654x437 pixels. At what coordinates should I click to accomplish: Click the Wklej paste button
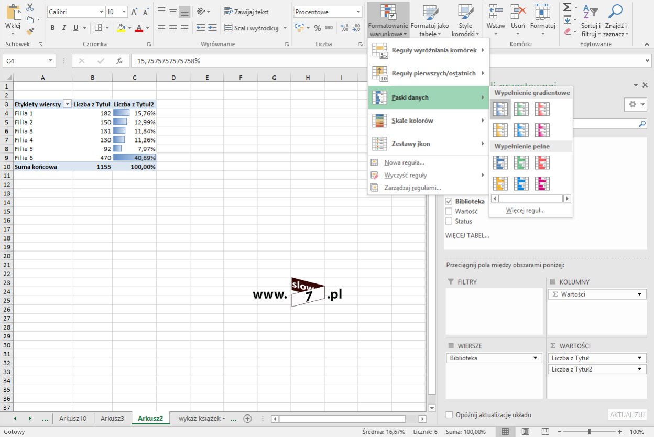13,18
